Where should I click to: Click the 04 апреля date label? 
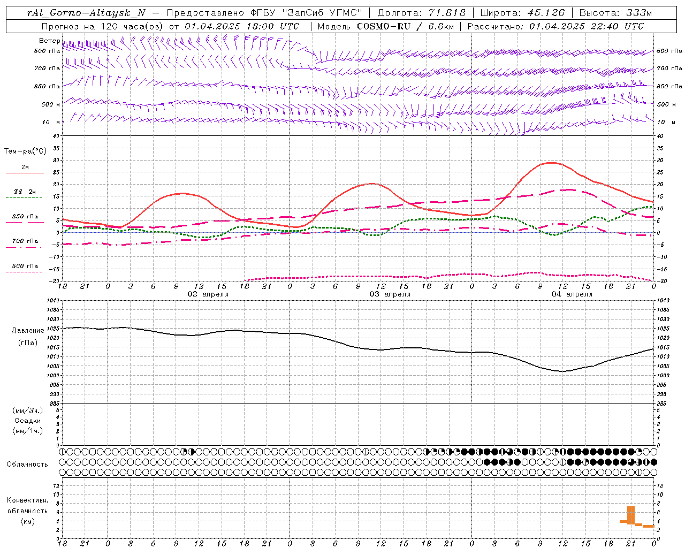point(572,294)
